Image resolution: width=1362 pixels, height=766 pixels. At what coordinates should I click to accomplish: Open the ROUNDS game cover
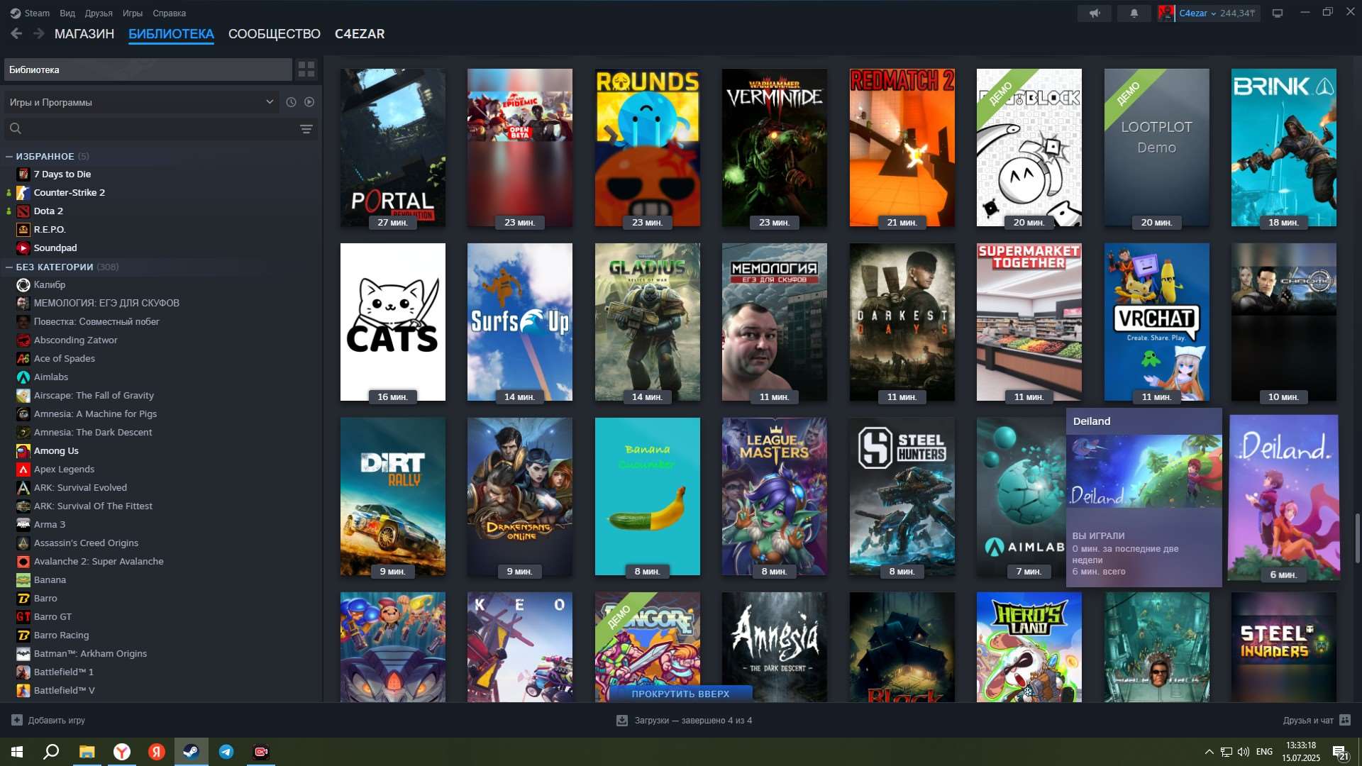pos(647,148)
